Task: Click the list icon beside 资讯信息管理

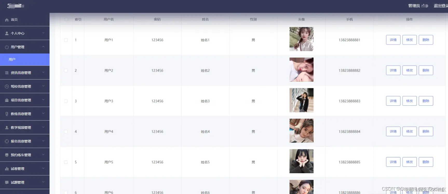Action: 7,73
